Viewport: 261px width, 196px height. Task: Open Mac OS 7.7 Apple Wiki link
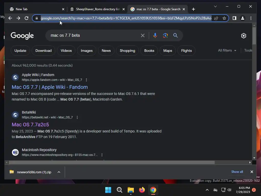tap(50, 87)
